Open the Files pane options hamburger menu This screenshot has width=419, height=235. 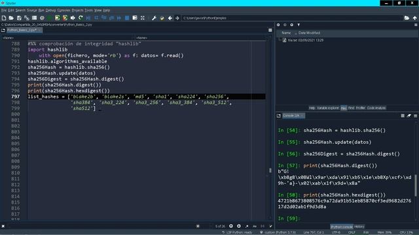click(x=416, y=25)
